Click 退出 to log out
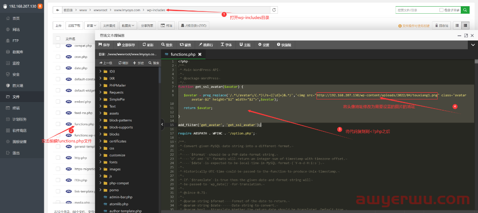Image resolution: width=478 pixels, height=213 pixels. [16, 153]
